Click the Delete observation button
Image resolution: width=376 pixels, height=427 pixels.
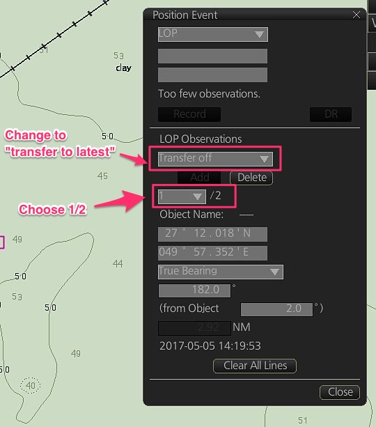[x=251, y=178]
